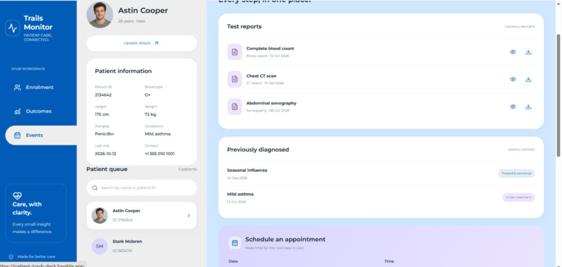Select Stark Mclaren in the patient queue

[x=142, y=246]
